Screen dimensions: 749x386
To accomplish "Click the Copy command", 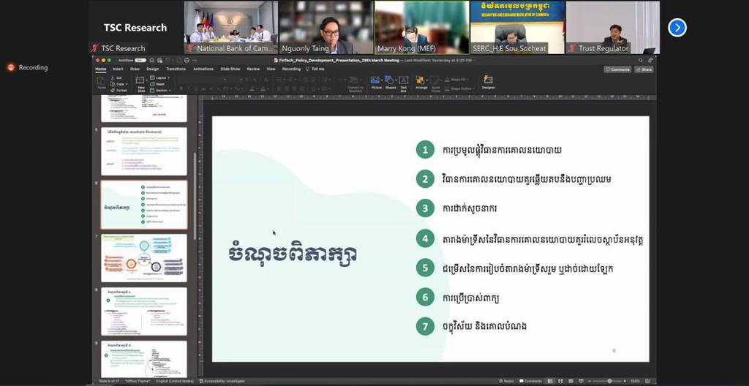I will [x=116, y=84].
